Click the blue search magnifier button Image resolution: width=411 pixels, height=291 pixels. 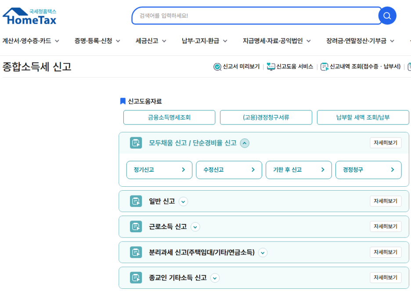coord(387,16)
